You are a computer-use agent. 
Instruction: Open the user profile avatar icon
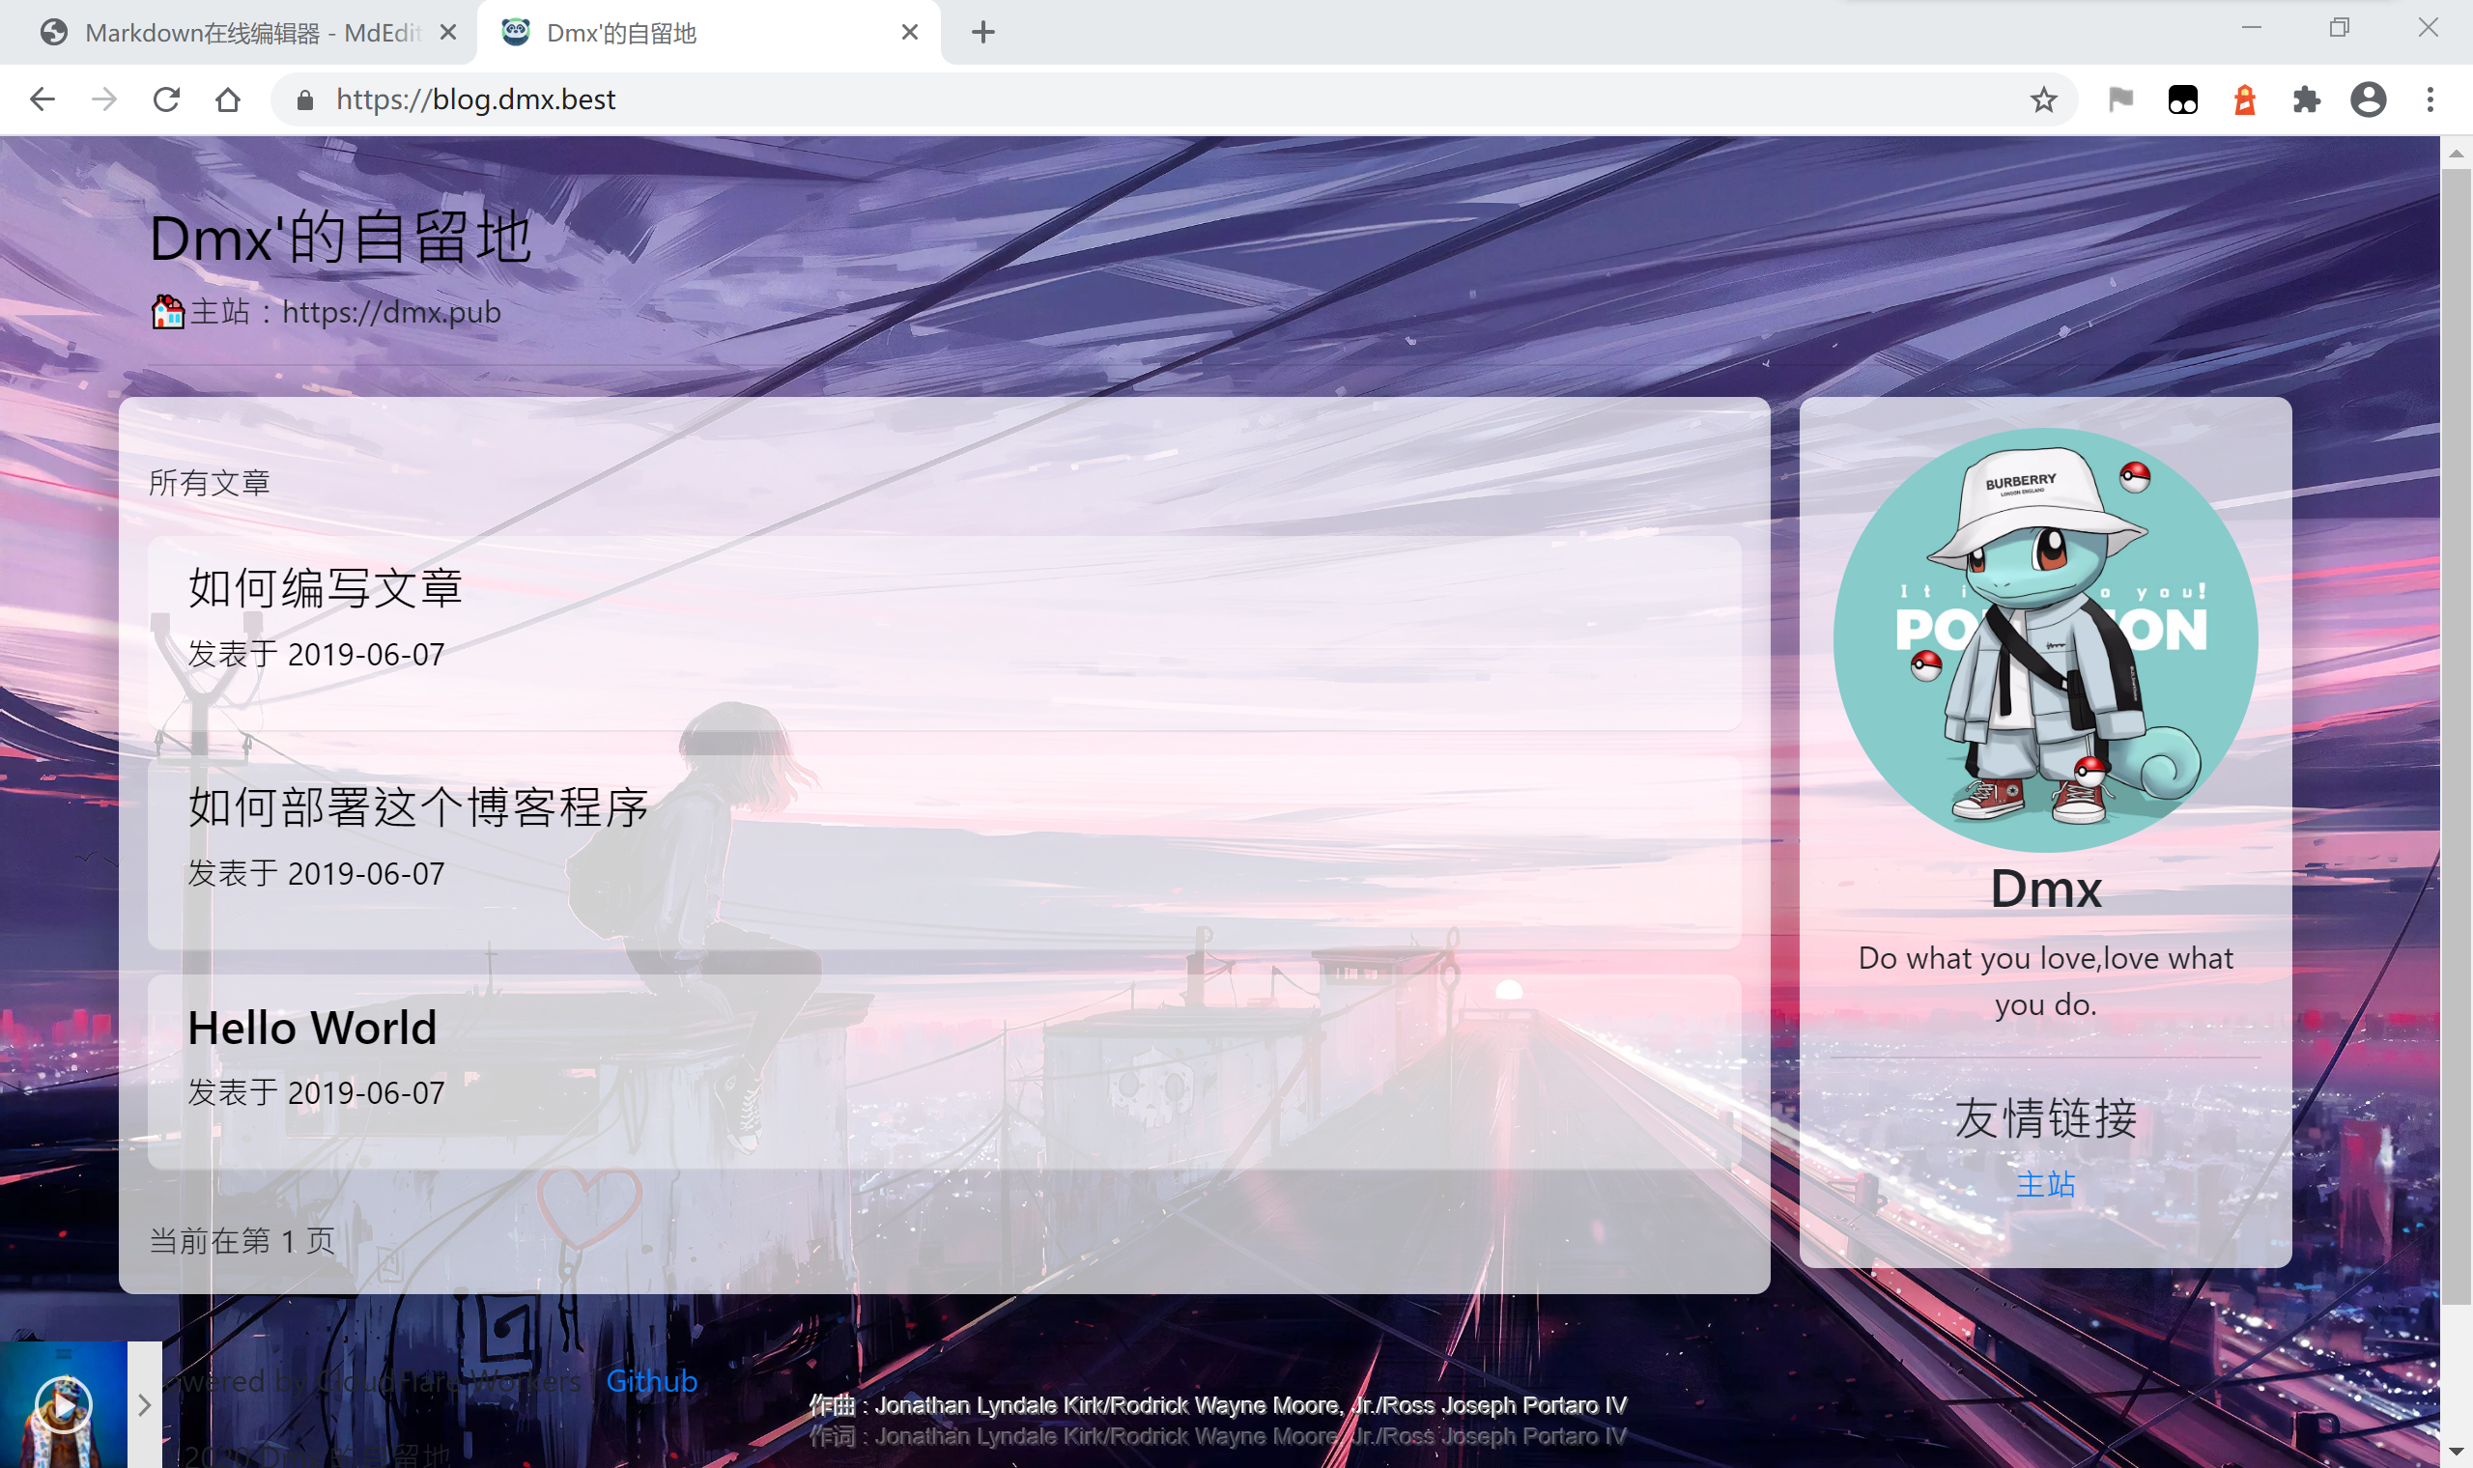tap(2367, 99)
